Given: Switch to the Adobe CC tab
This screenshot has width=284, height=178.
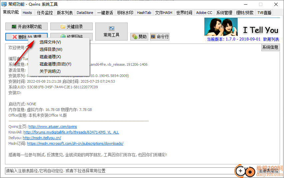Looking at the screenshot, I should [x=204, y=13].
